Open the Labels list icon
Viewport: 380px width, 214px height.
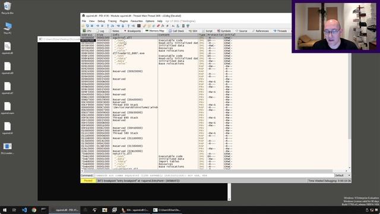(154, 26)
